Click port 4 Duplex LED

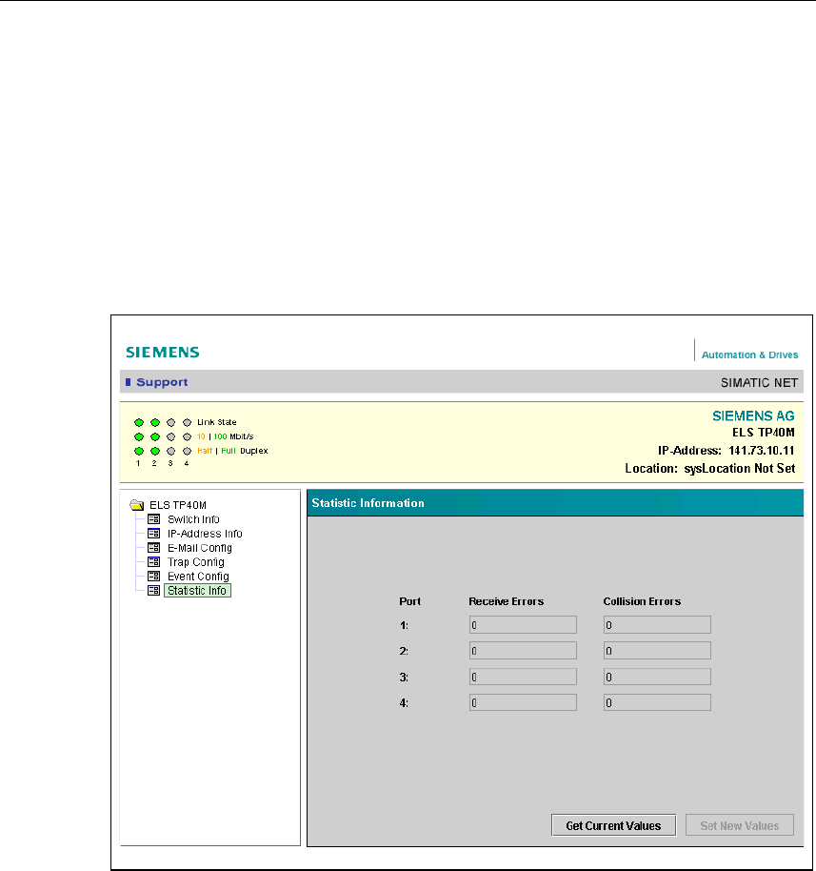click(x=187, y=451)
